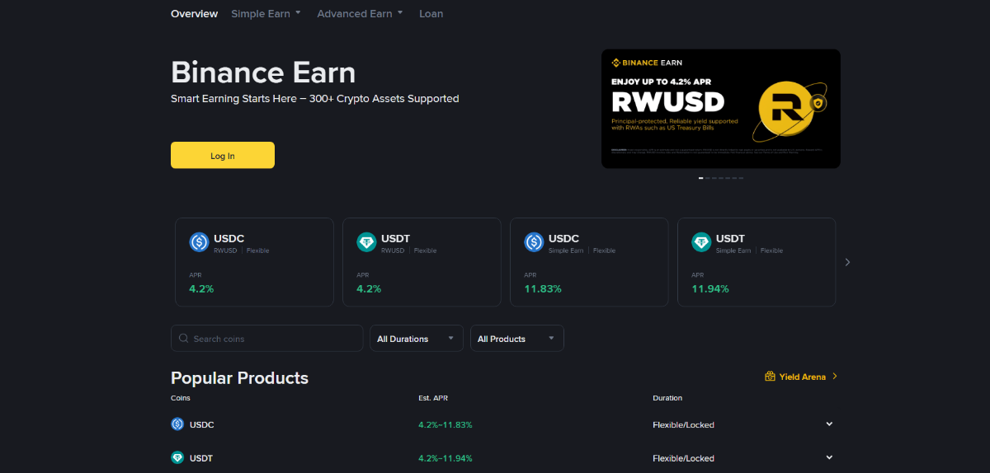Image resolution: width=990 pixels, height=473 pixels.
Task: Open the All Durations dropdown
Action: pyautogui.click(x=416, y=339)
